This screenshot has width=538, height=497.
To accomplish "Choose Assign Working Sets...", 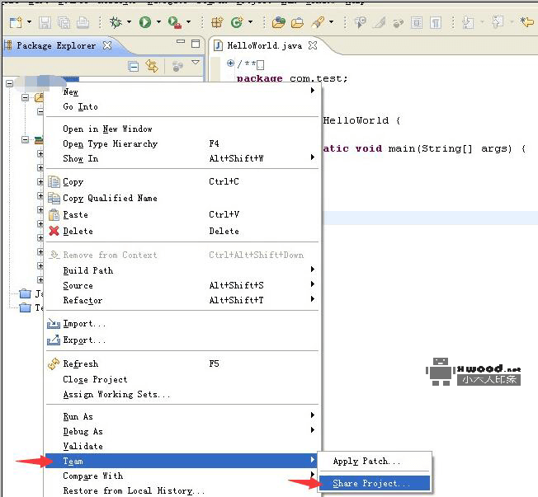I will (x=182, y=394).
